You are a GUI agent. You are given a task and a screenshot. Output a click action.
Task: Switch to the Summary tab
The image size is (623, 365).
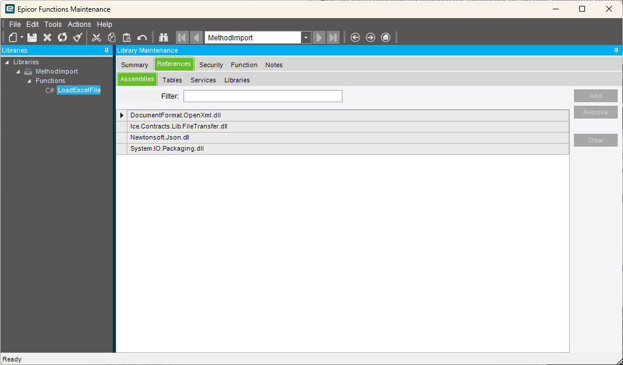click(134, 65)
